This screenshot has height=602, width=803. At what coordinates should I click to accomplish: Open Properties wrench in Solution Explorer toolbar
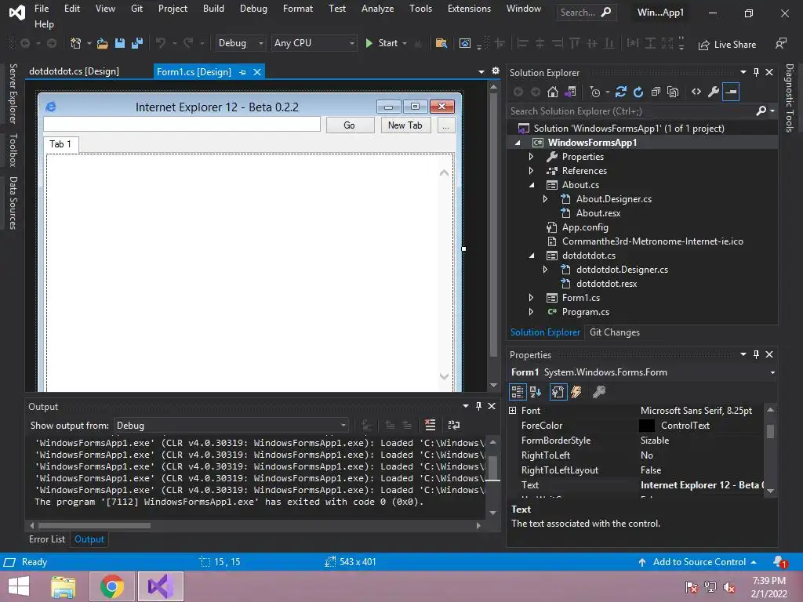tap(714, 92)
